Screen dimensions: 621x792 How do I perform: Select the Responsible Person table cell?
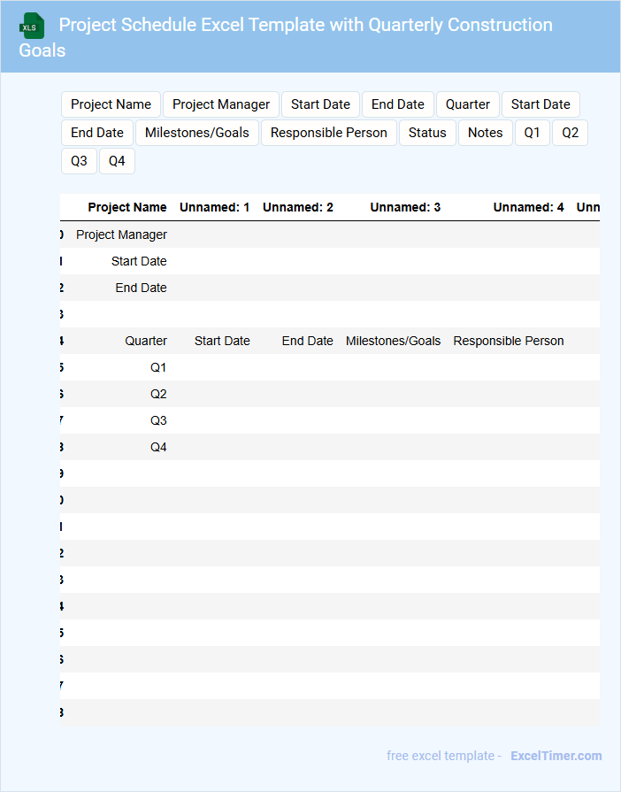508,341
